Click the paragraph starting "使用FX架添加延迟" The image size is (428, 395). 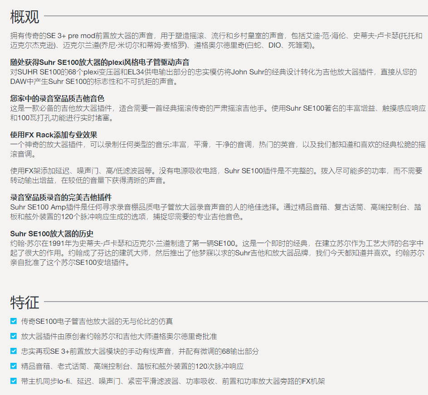click(x=216, y=176)
